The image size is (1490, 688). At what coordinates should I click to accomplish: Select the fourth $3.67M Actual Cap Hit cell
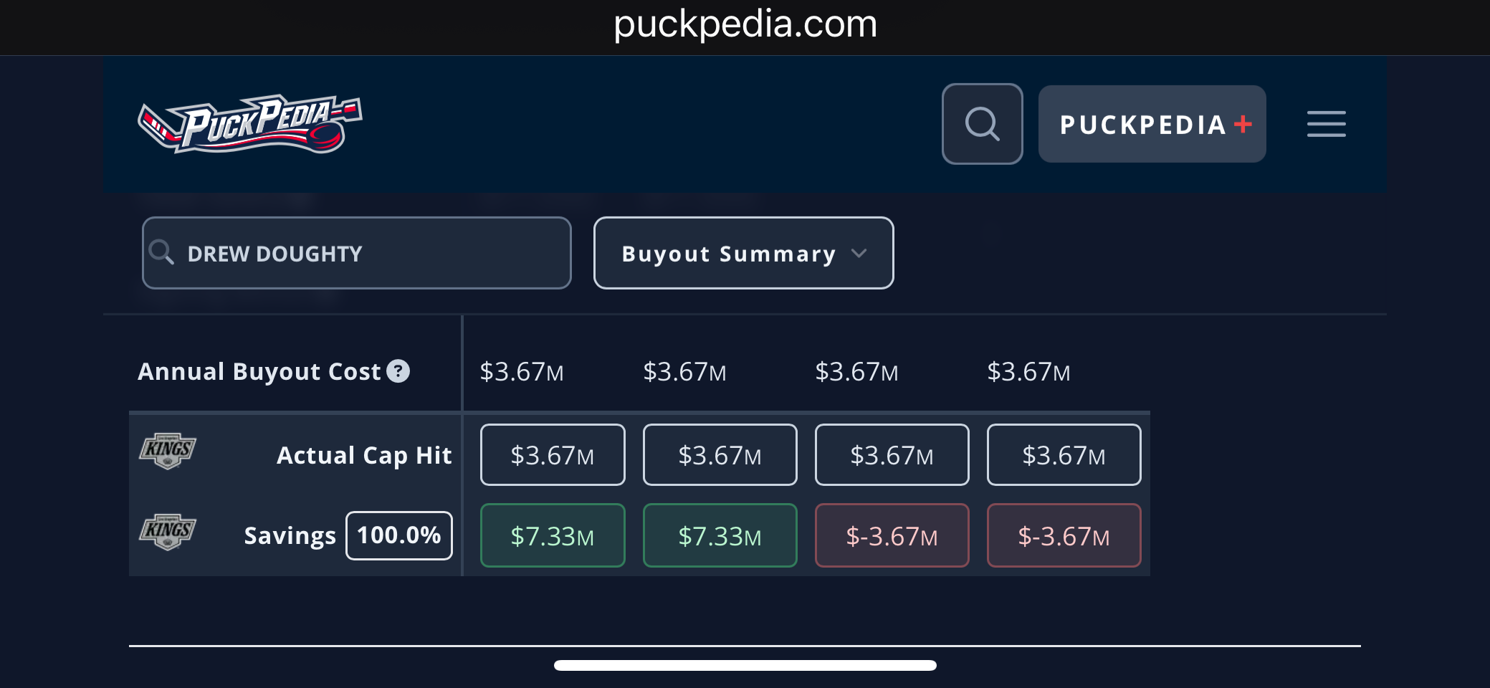click(x=1064, y=455)
